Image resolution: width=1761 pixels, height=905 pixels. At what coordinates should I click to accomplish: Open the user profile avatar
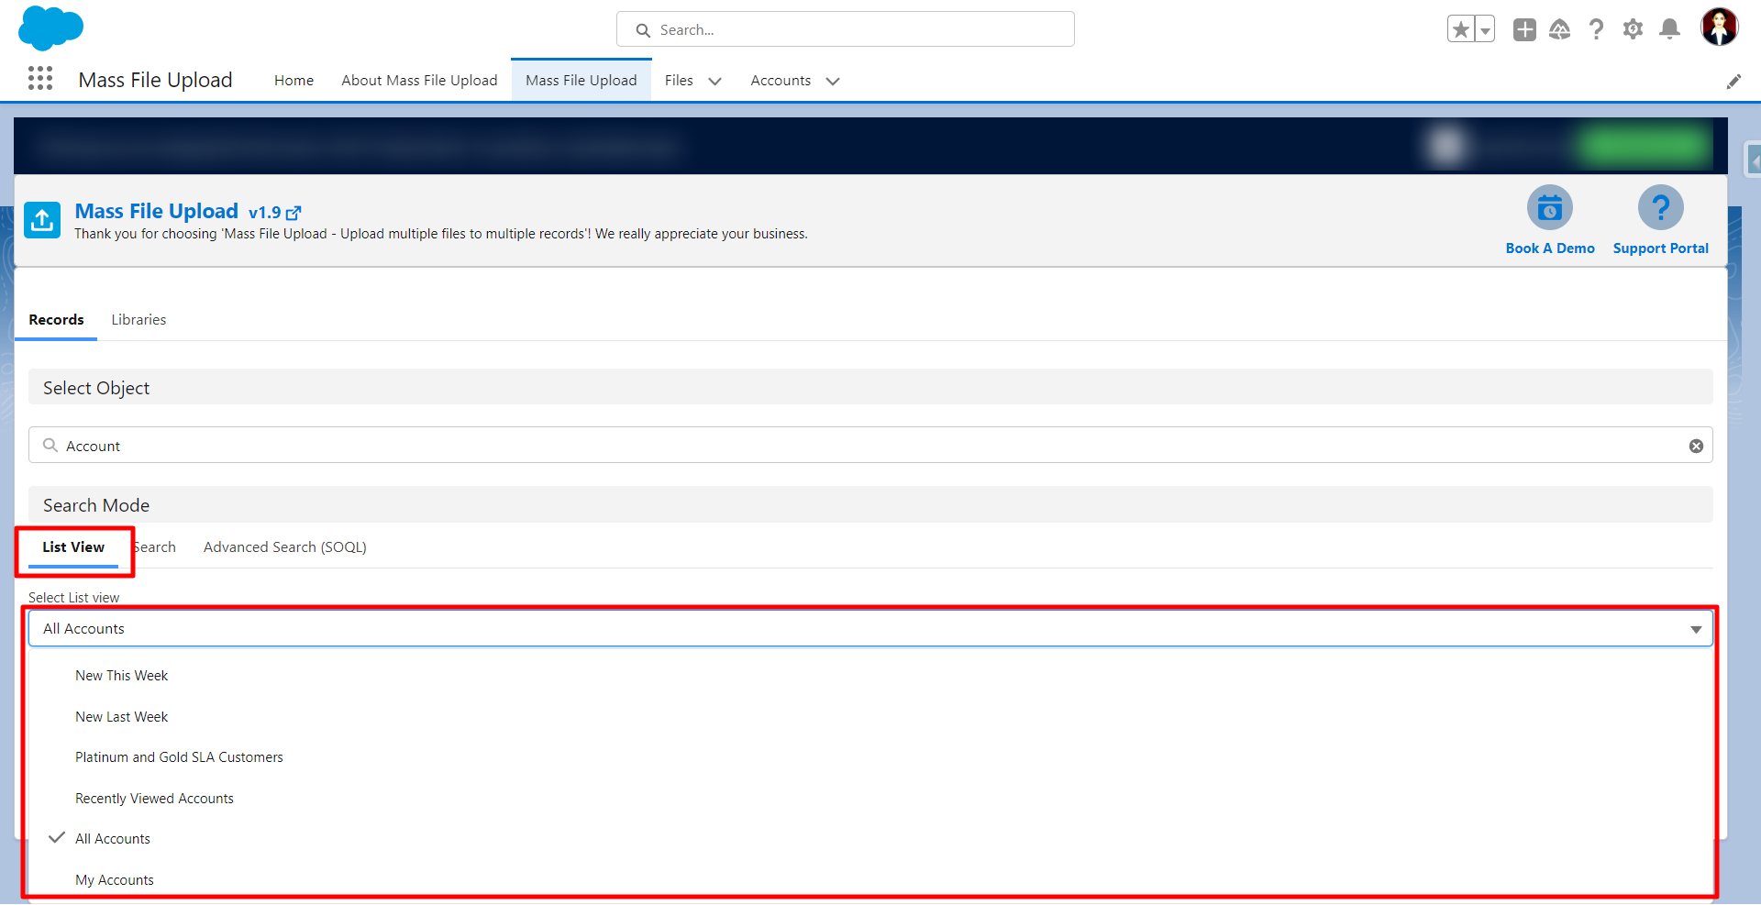click(1719, 27)
